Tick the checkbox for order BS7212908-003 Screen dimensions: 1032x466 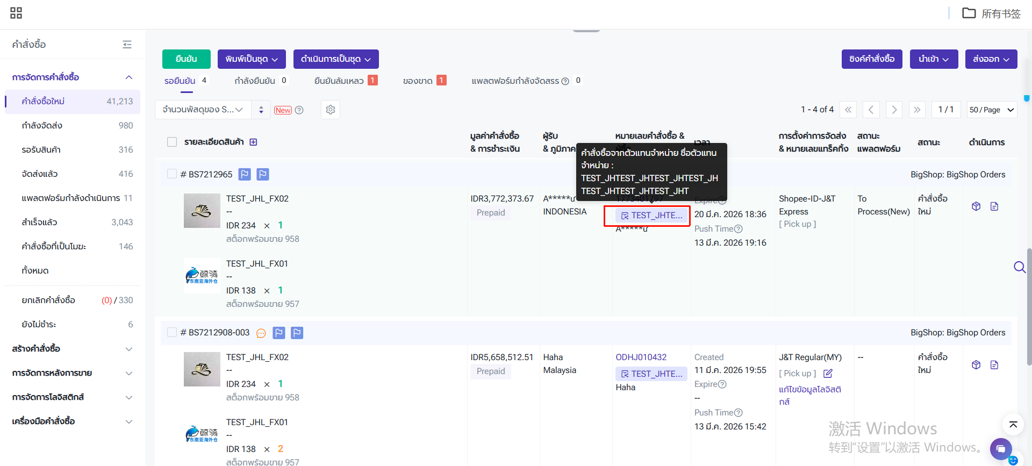172,333
